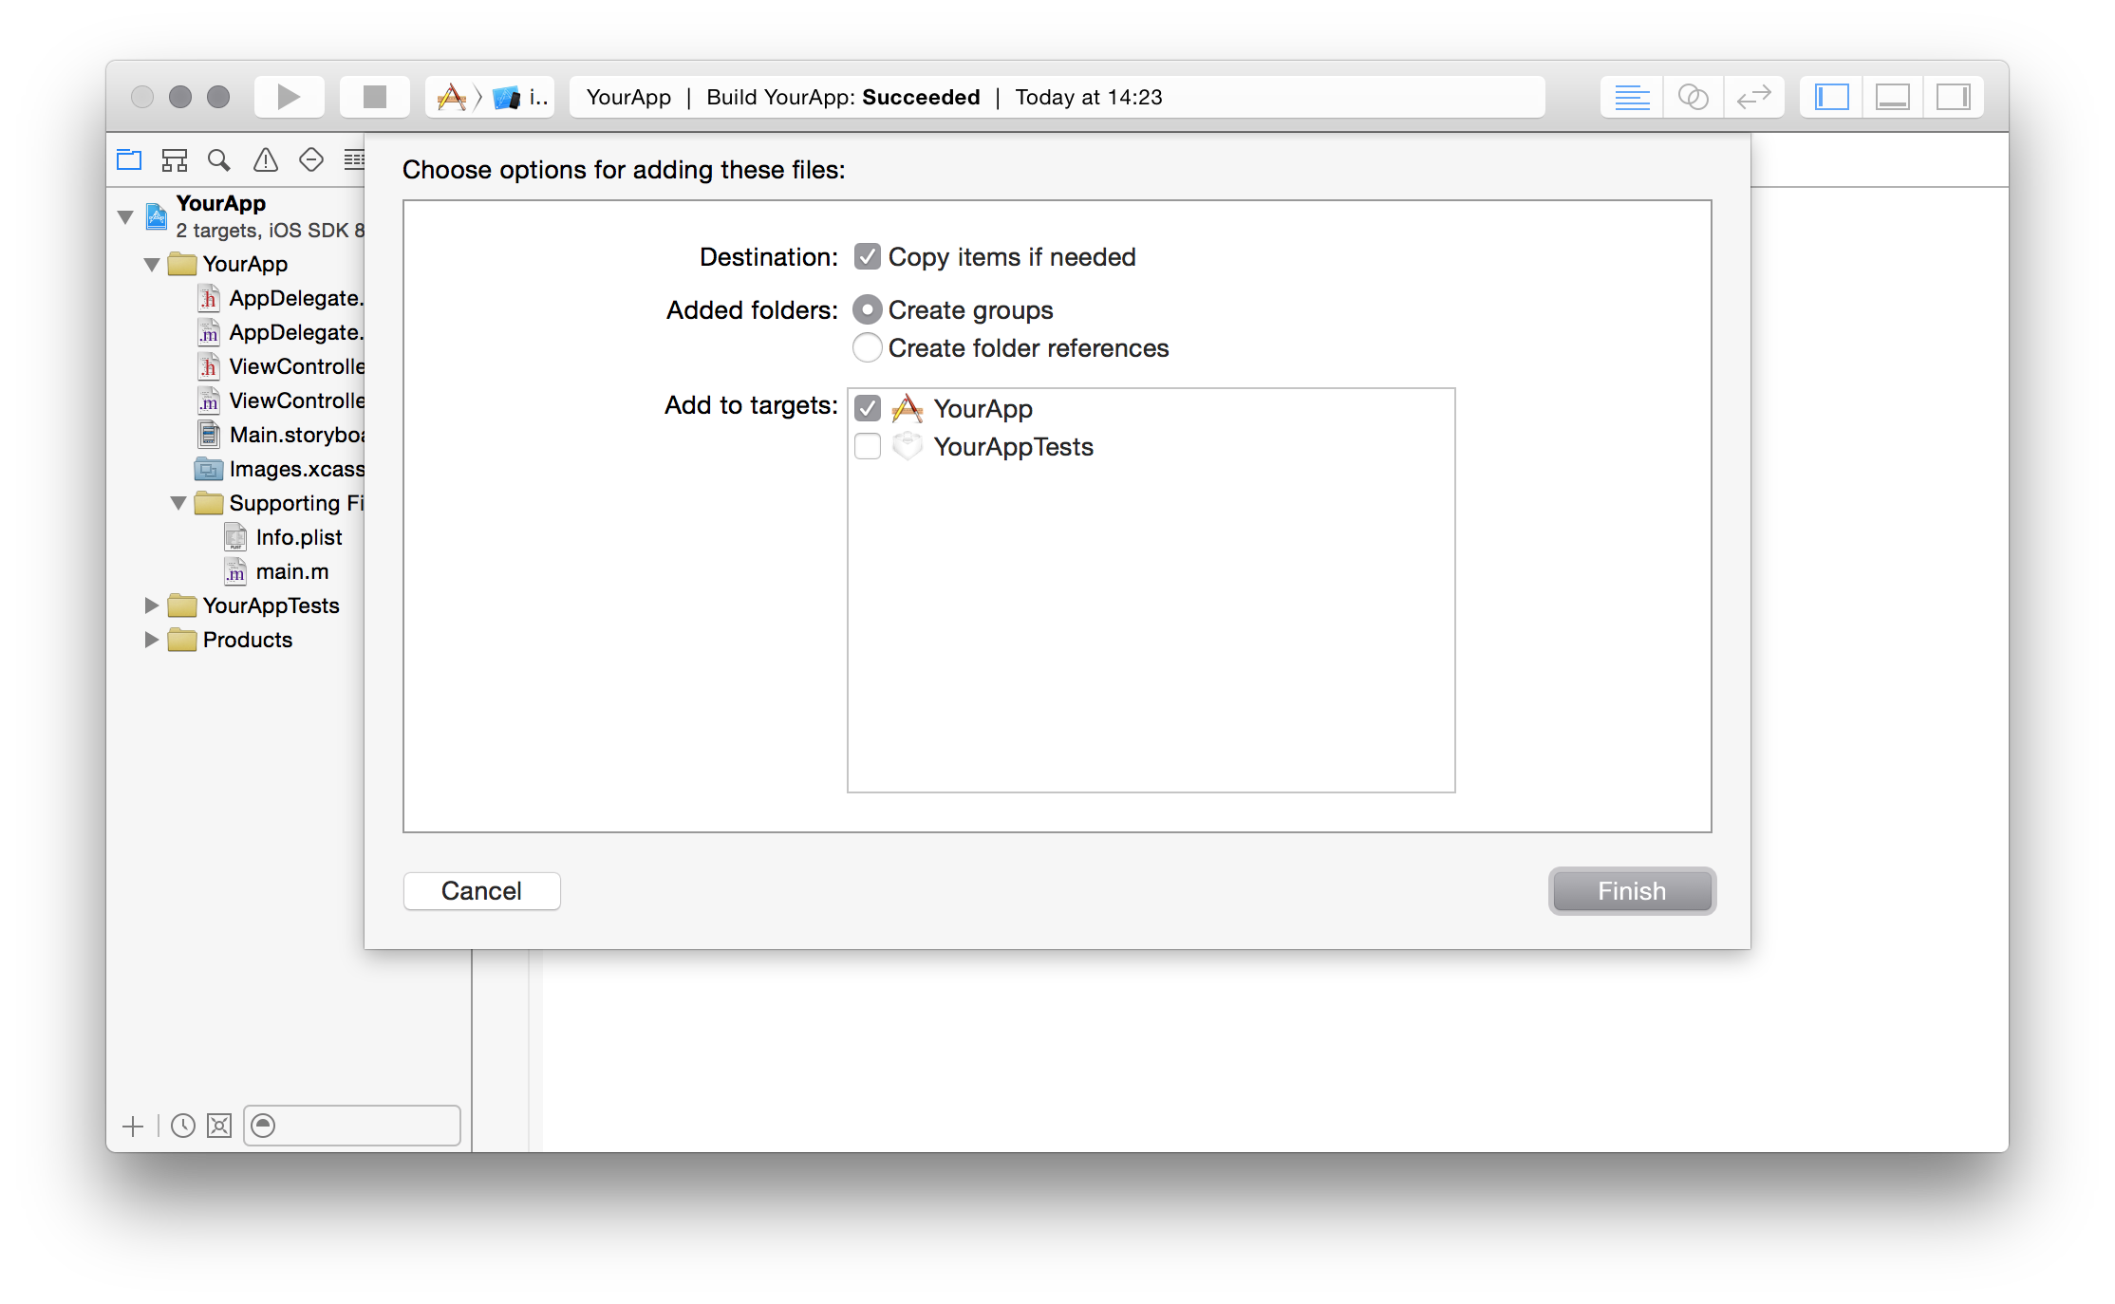Expand the Products folder

coord(151,640)
